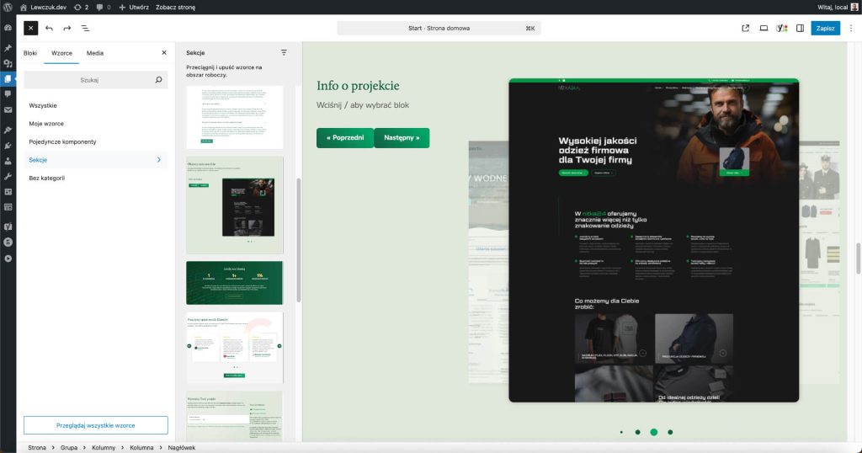Image resolution: width=862 pixels, height=453 pixels.
Task: Click the user avatar in the admin bar
Action: click(x=854, y=7)
